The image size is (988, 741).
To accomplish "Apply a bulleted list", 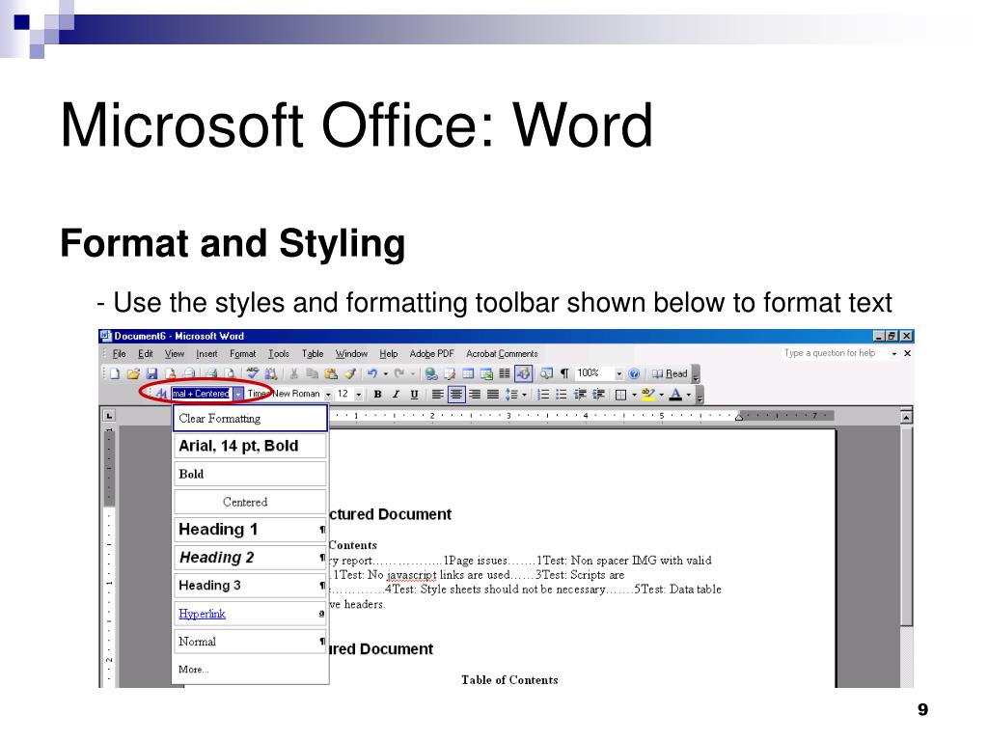I will click(x=562, y=395).
